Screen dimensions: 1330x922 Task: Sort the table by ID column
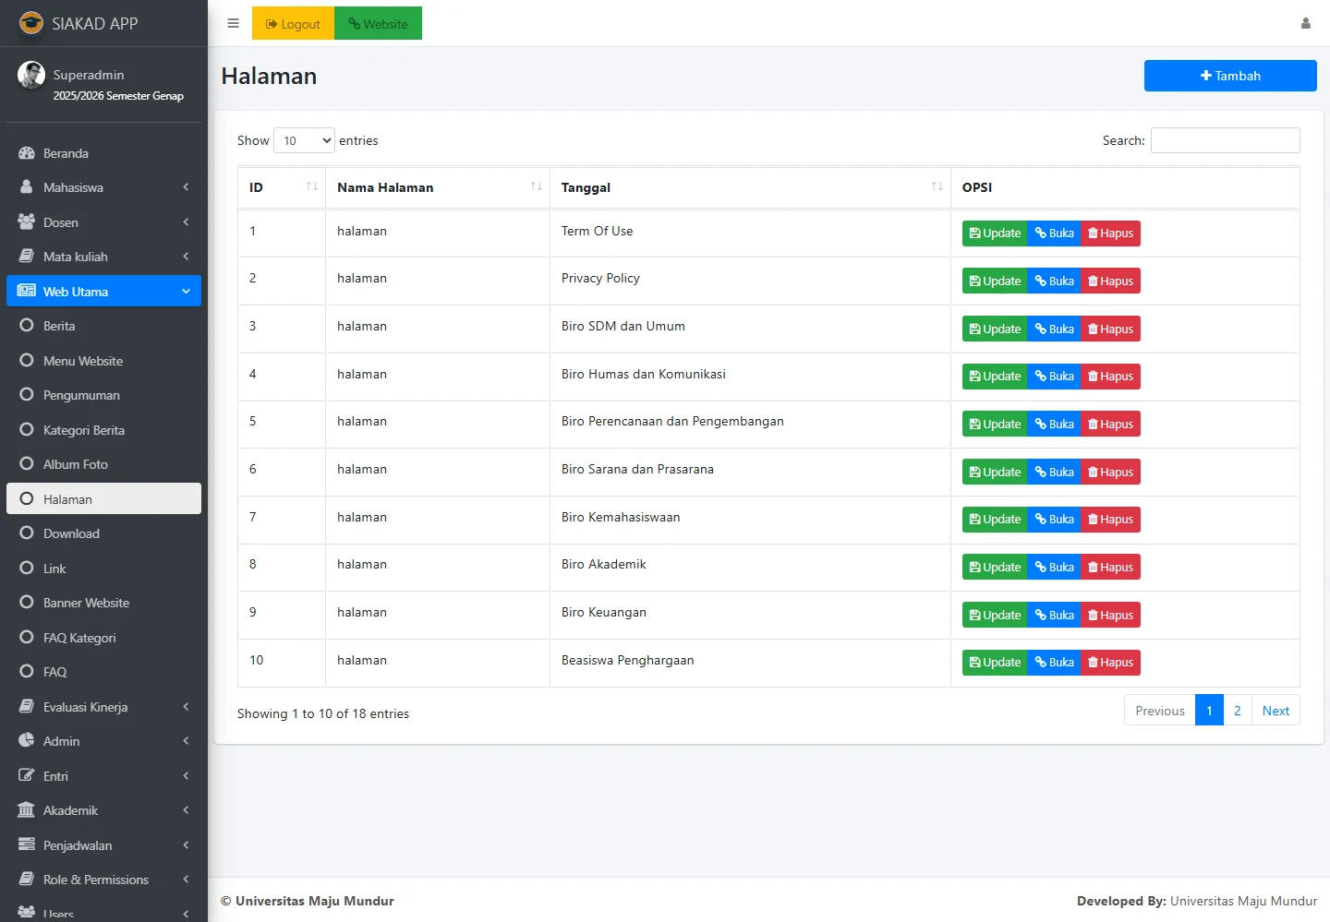coord(281,187)
